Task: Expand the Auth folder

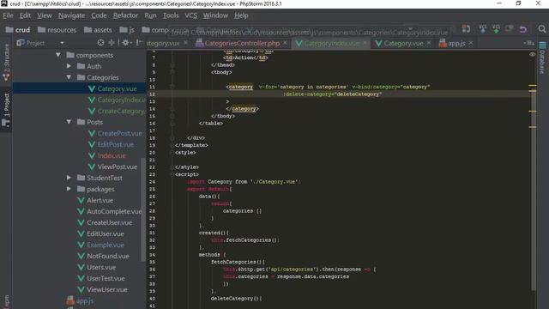Action: [x=69, y=66]
